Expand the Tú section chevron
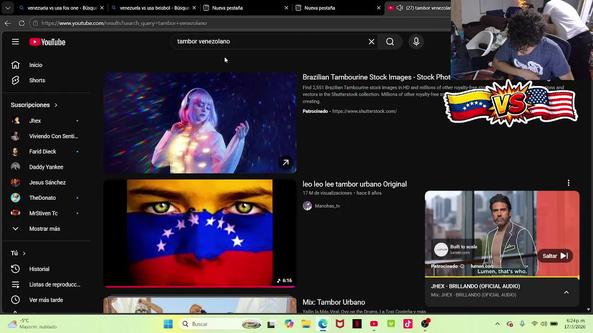Screen dimensions: 593x333 point(24,253)
